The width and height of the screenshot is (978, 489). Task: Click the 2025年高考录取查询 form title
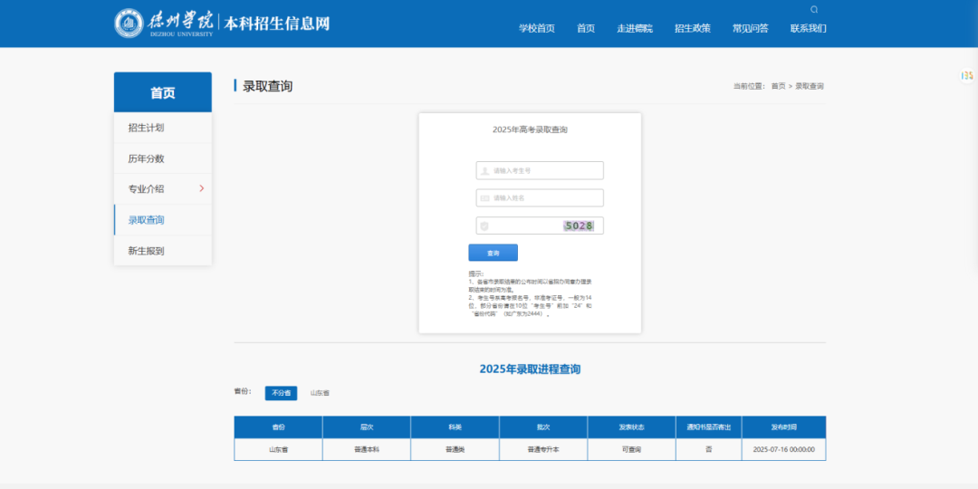pos(530,129)
